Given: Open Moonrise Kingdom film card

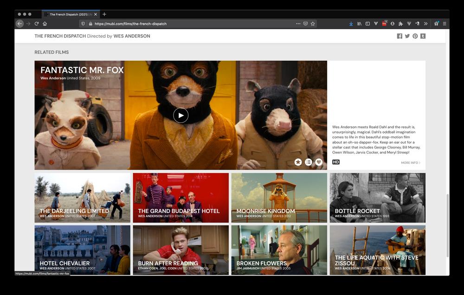Looking at the screenshot, I should 279,198.
